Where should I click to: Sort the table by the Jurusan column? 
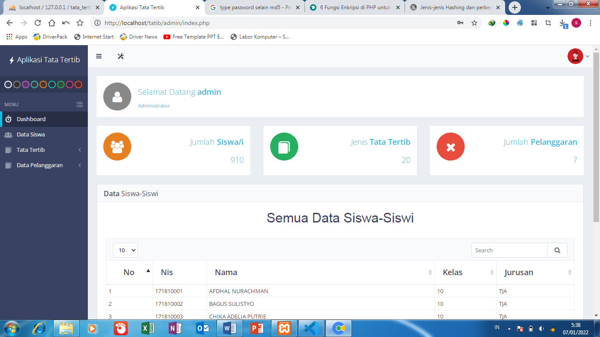coord(535,272)
